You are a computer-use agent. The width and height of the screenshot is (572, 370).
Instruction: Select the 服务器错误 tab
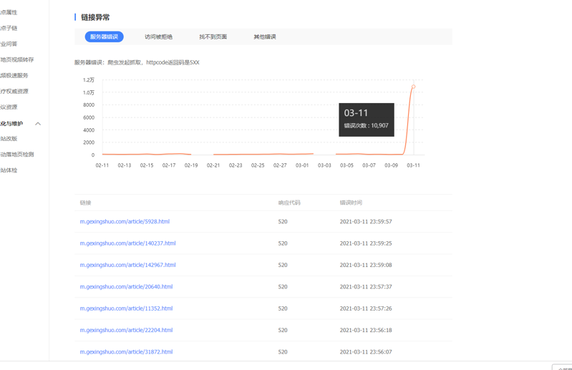point(104,36)
